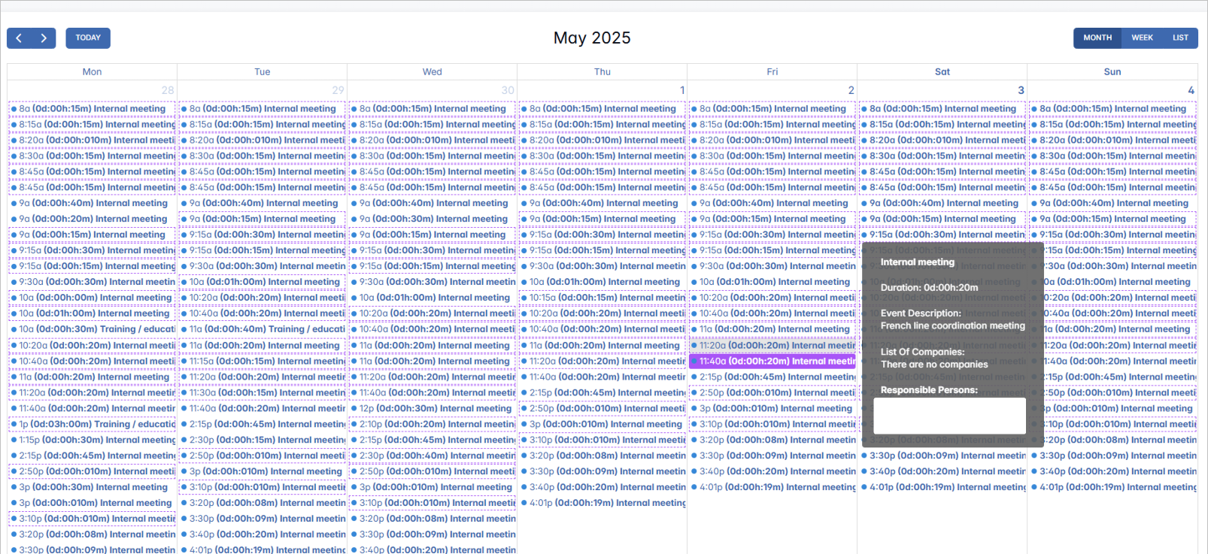Open Wednesday's 2:10p Internal meeting
The width and height of the screenshot is (1208, 554).
(x=433, y=425)
